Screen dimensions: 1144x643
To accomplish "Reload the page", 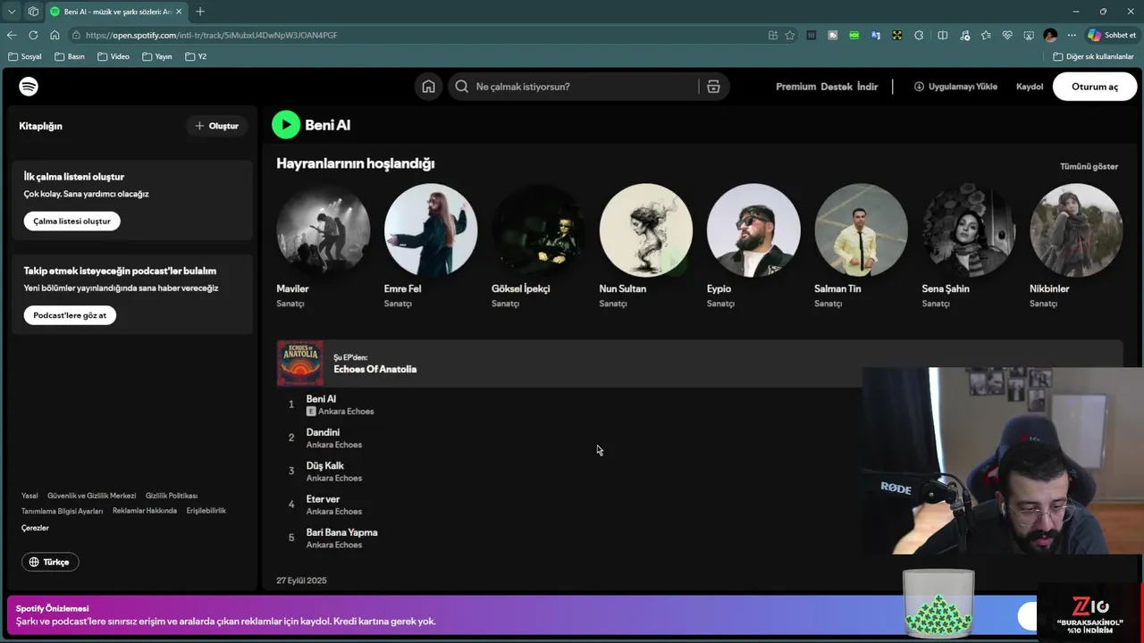I will (33, 35).
